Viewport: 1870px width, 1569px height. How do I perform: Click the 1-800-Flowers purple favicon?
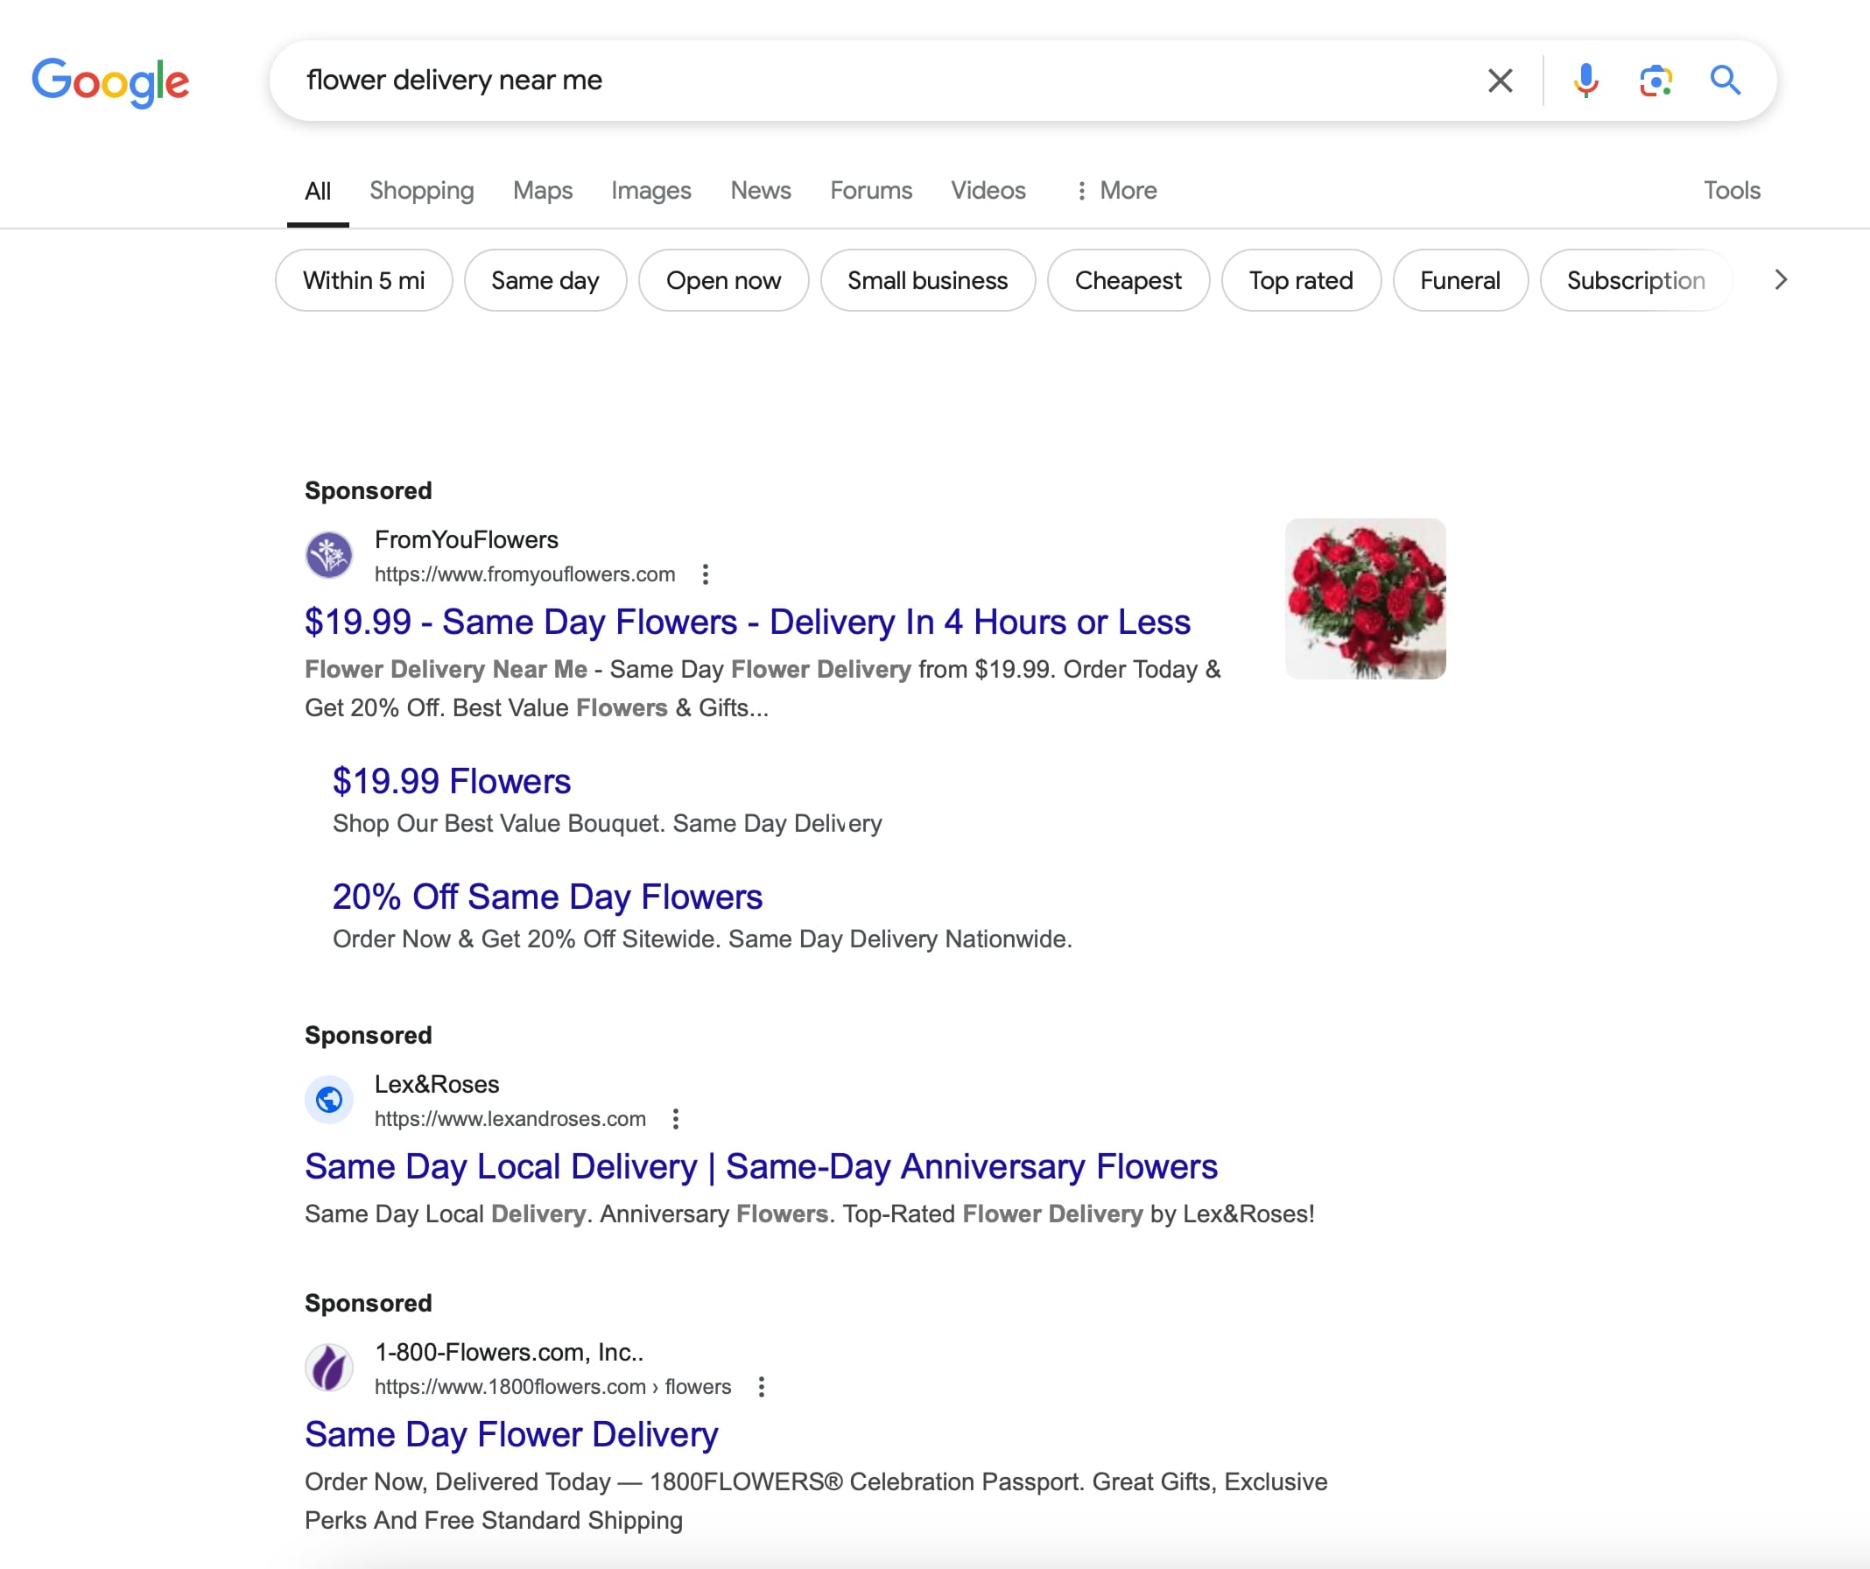328,1368
